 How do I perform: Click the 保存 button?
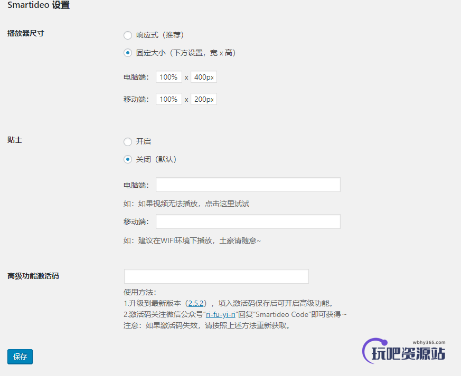pyautogui.click(x=20, y=356)
